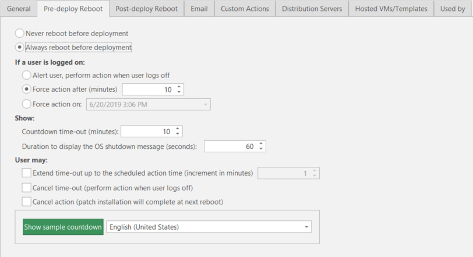The width and height of the screenshot is (473, 257).
Task: Switch to Distribution Servers tab
Action: pyautogui.click(x=312, y=9)
